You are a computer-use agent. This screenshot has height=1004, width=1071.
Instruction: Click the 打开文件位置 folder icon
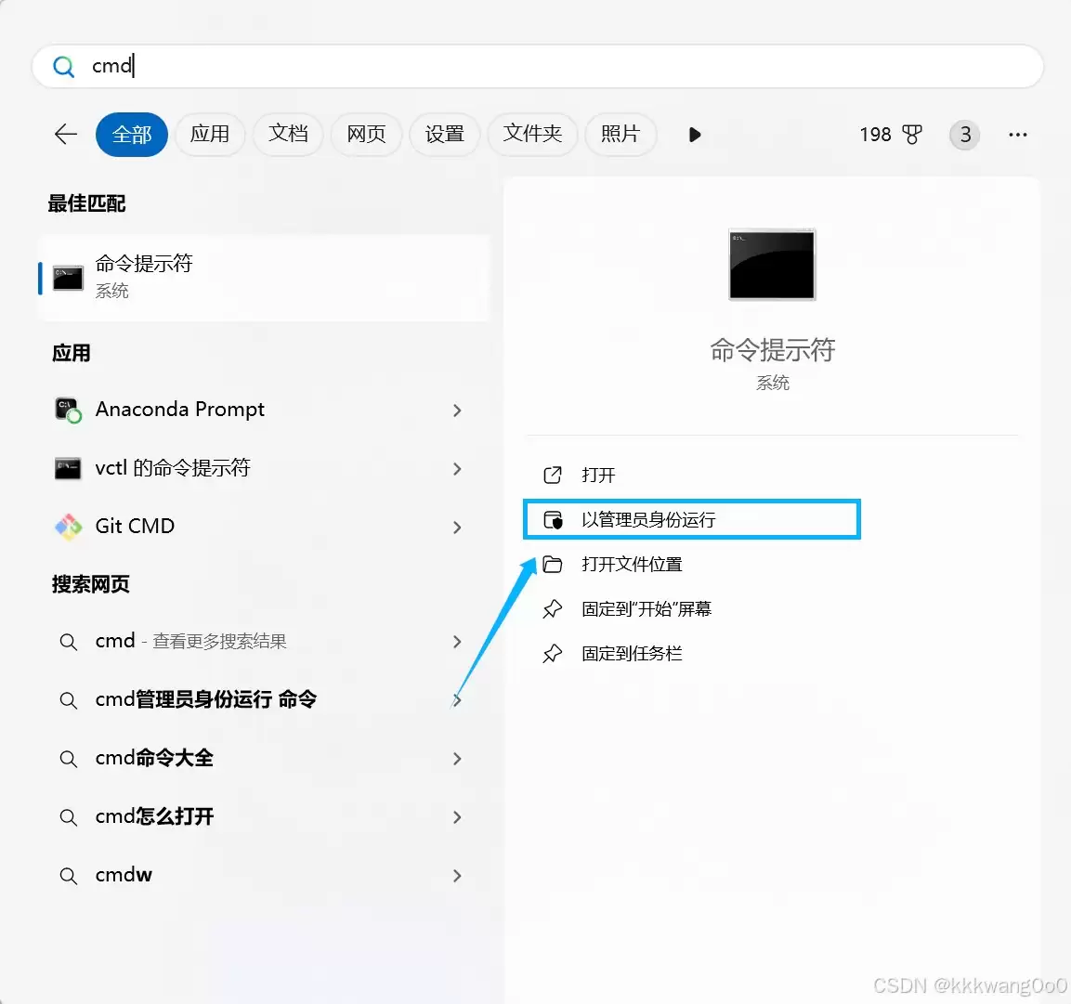click(553, 563)
